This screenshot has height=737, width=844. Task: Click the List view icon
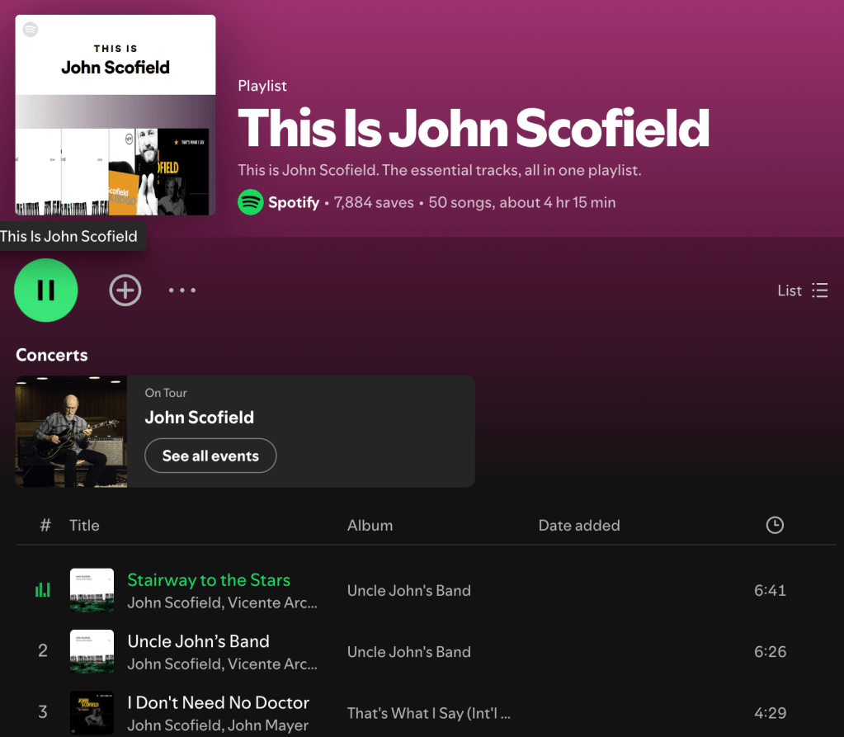coord(820,291)
